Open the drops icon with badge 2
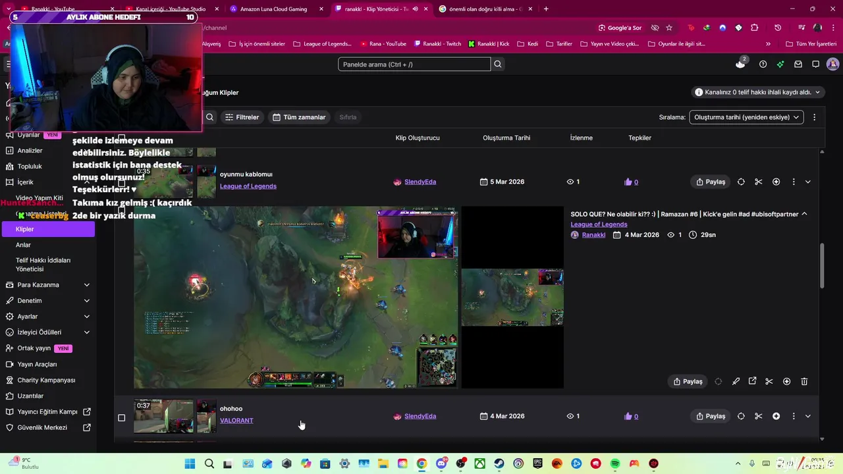The height and width of the screenshot is (474, 843). 741,63
